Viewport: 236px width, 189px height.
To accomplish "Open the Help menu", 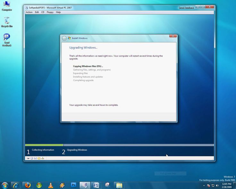I will [58, 12].
